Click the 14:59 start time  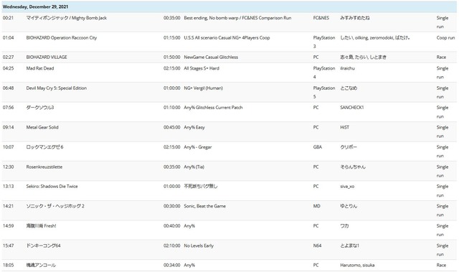click(x=8, y=226)
